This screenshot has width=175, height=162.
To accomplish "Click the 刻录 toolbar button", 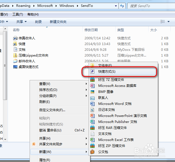I will (x=38, y=22).
